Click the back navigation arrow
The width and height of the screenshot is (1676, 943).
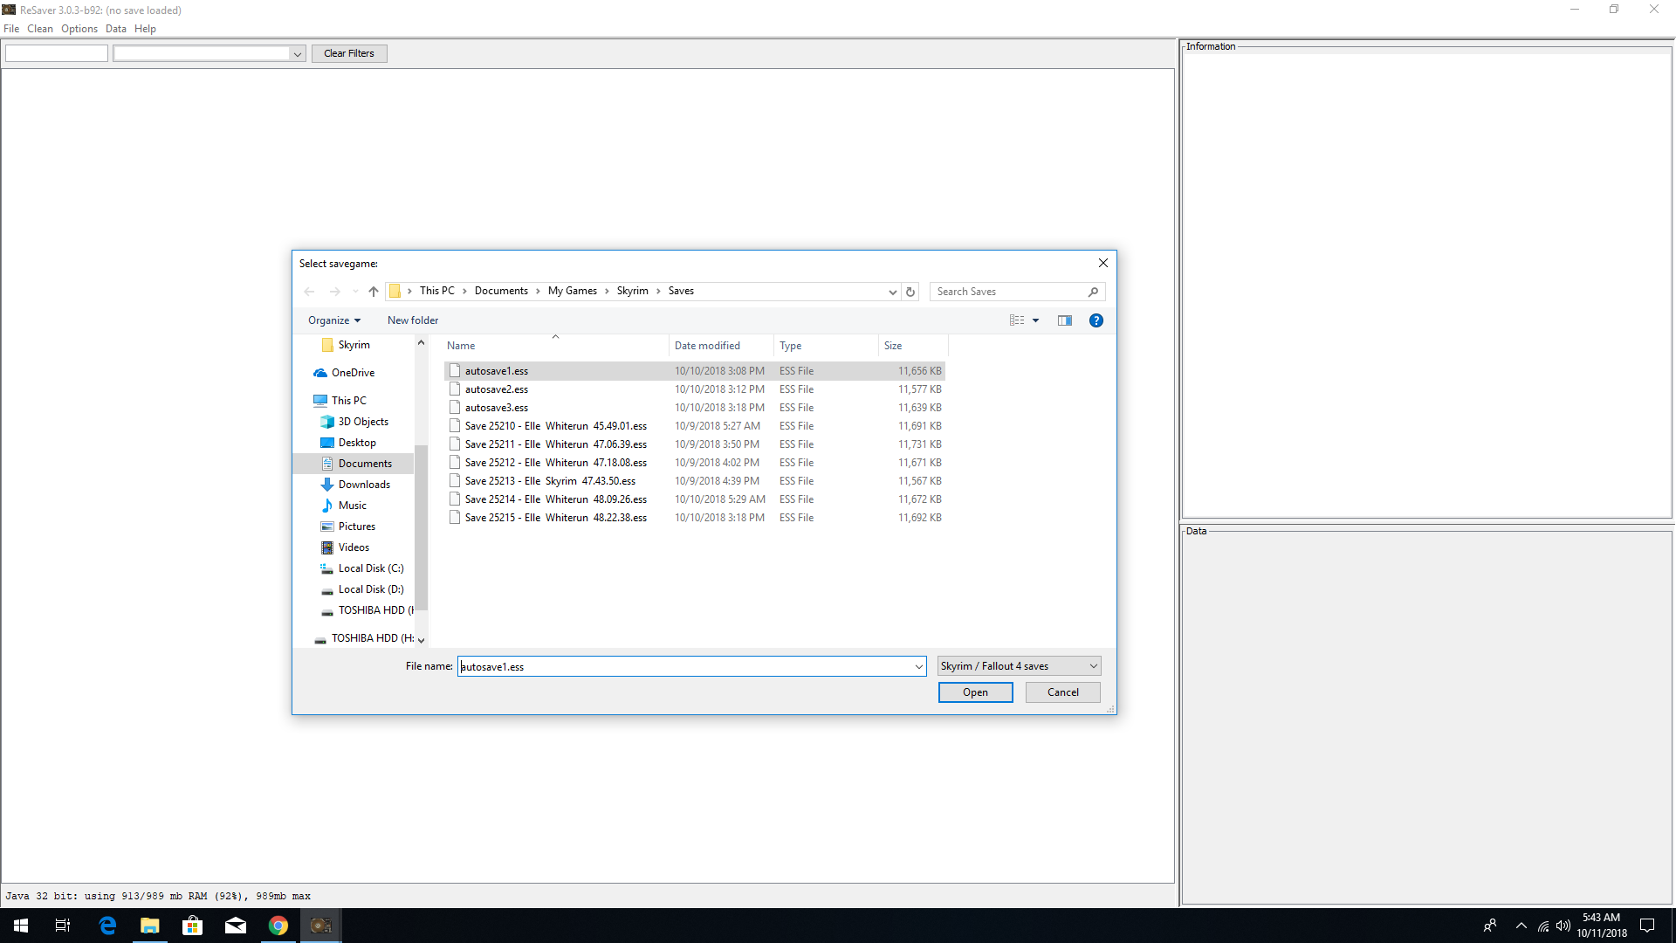click(x=309, y=291)
